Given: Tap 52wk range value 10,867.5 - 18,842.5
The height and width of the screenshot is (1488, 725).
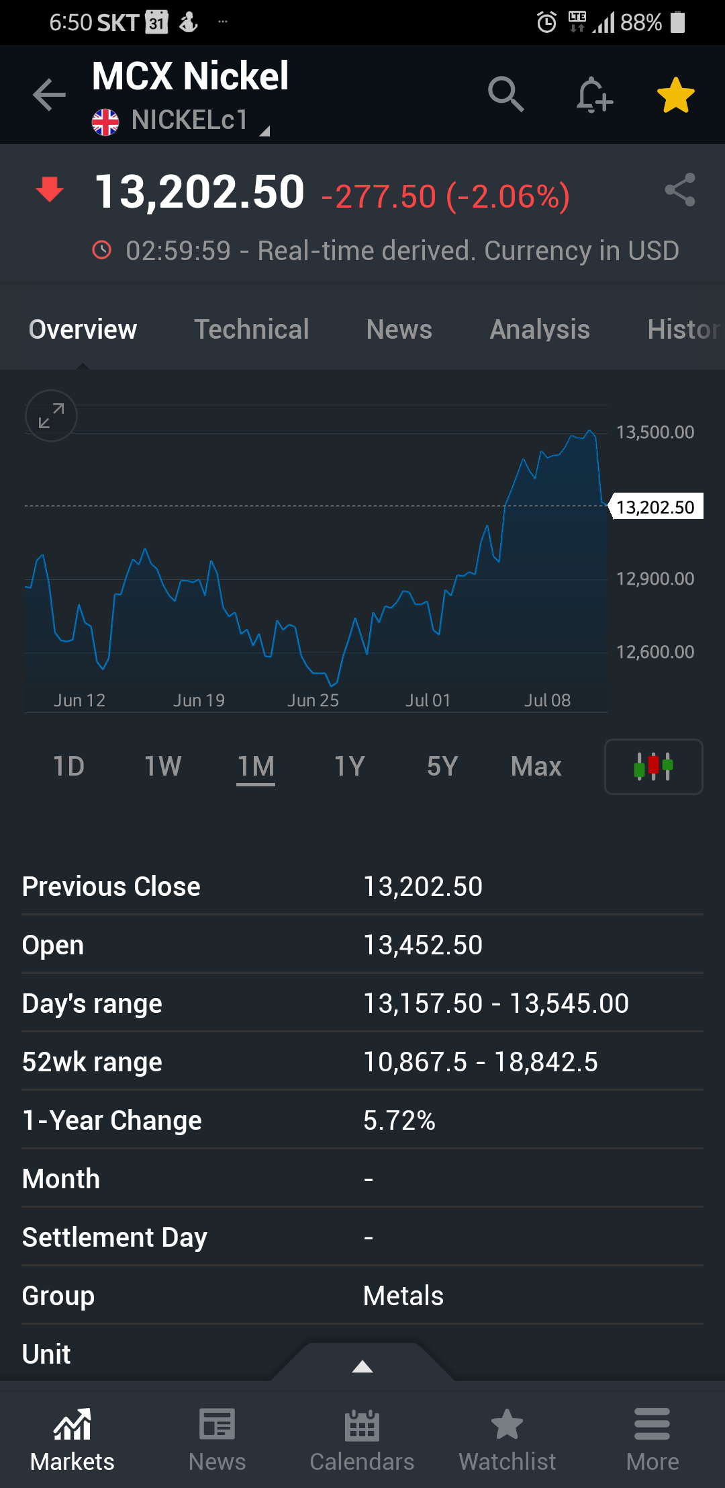Looking at the screenshot, I should pyautogui.click(x=481, y=1062).
